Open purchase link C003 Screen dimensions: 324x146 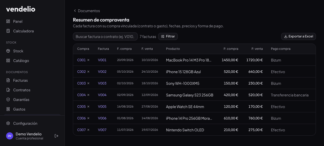point(82,83)
